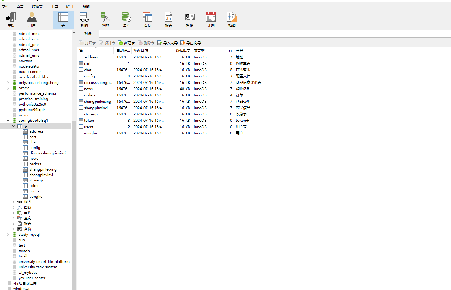This screenshot has width=451, height=290.
Task: Select shangpinleixing in sidebar tree
Action: click(43, 169)
